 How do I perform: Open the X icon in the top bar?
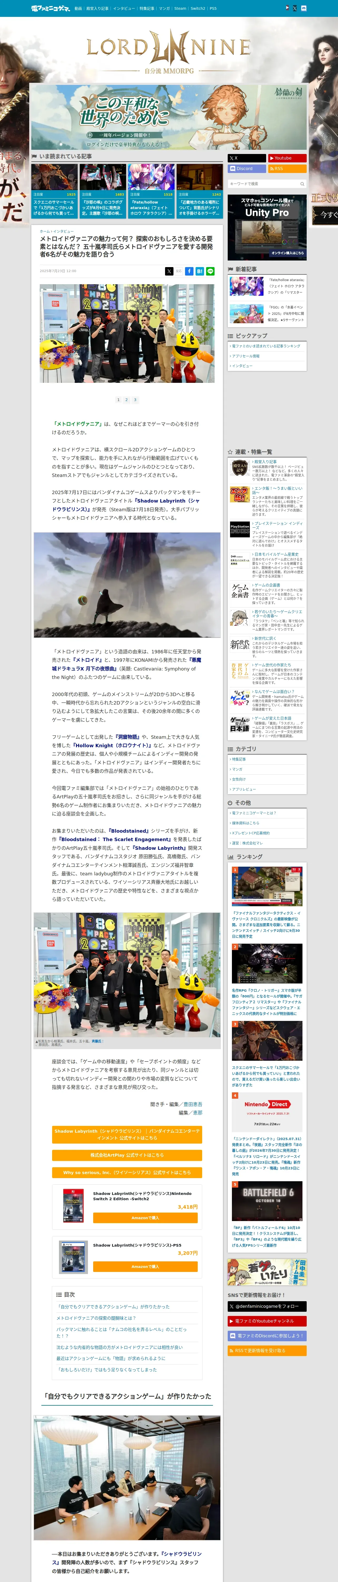(295, 8)
